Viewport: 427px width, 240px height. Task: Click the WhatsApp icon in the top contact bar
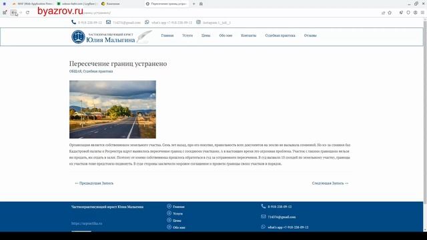pos(147,22)
